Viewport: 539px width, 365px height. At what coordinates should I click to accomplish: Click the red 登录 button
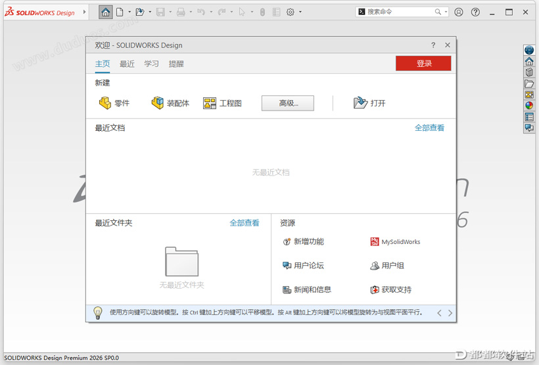(423, 64)
